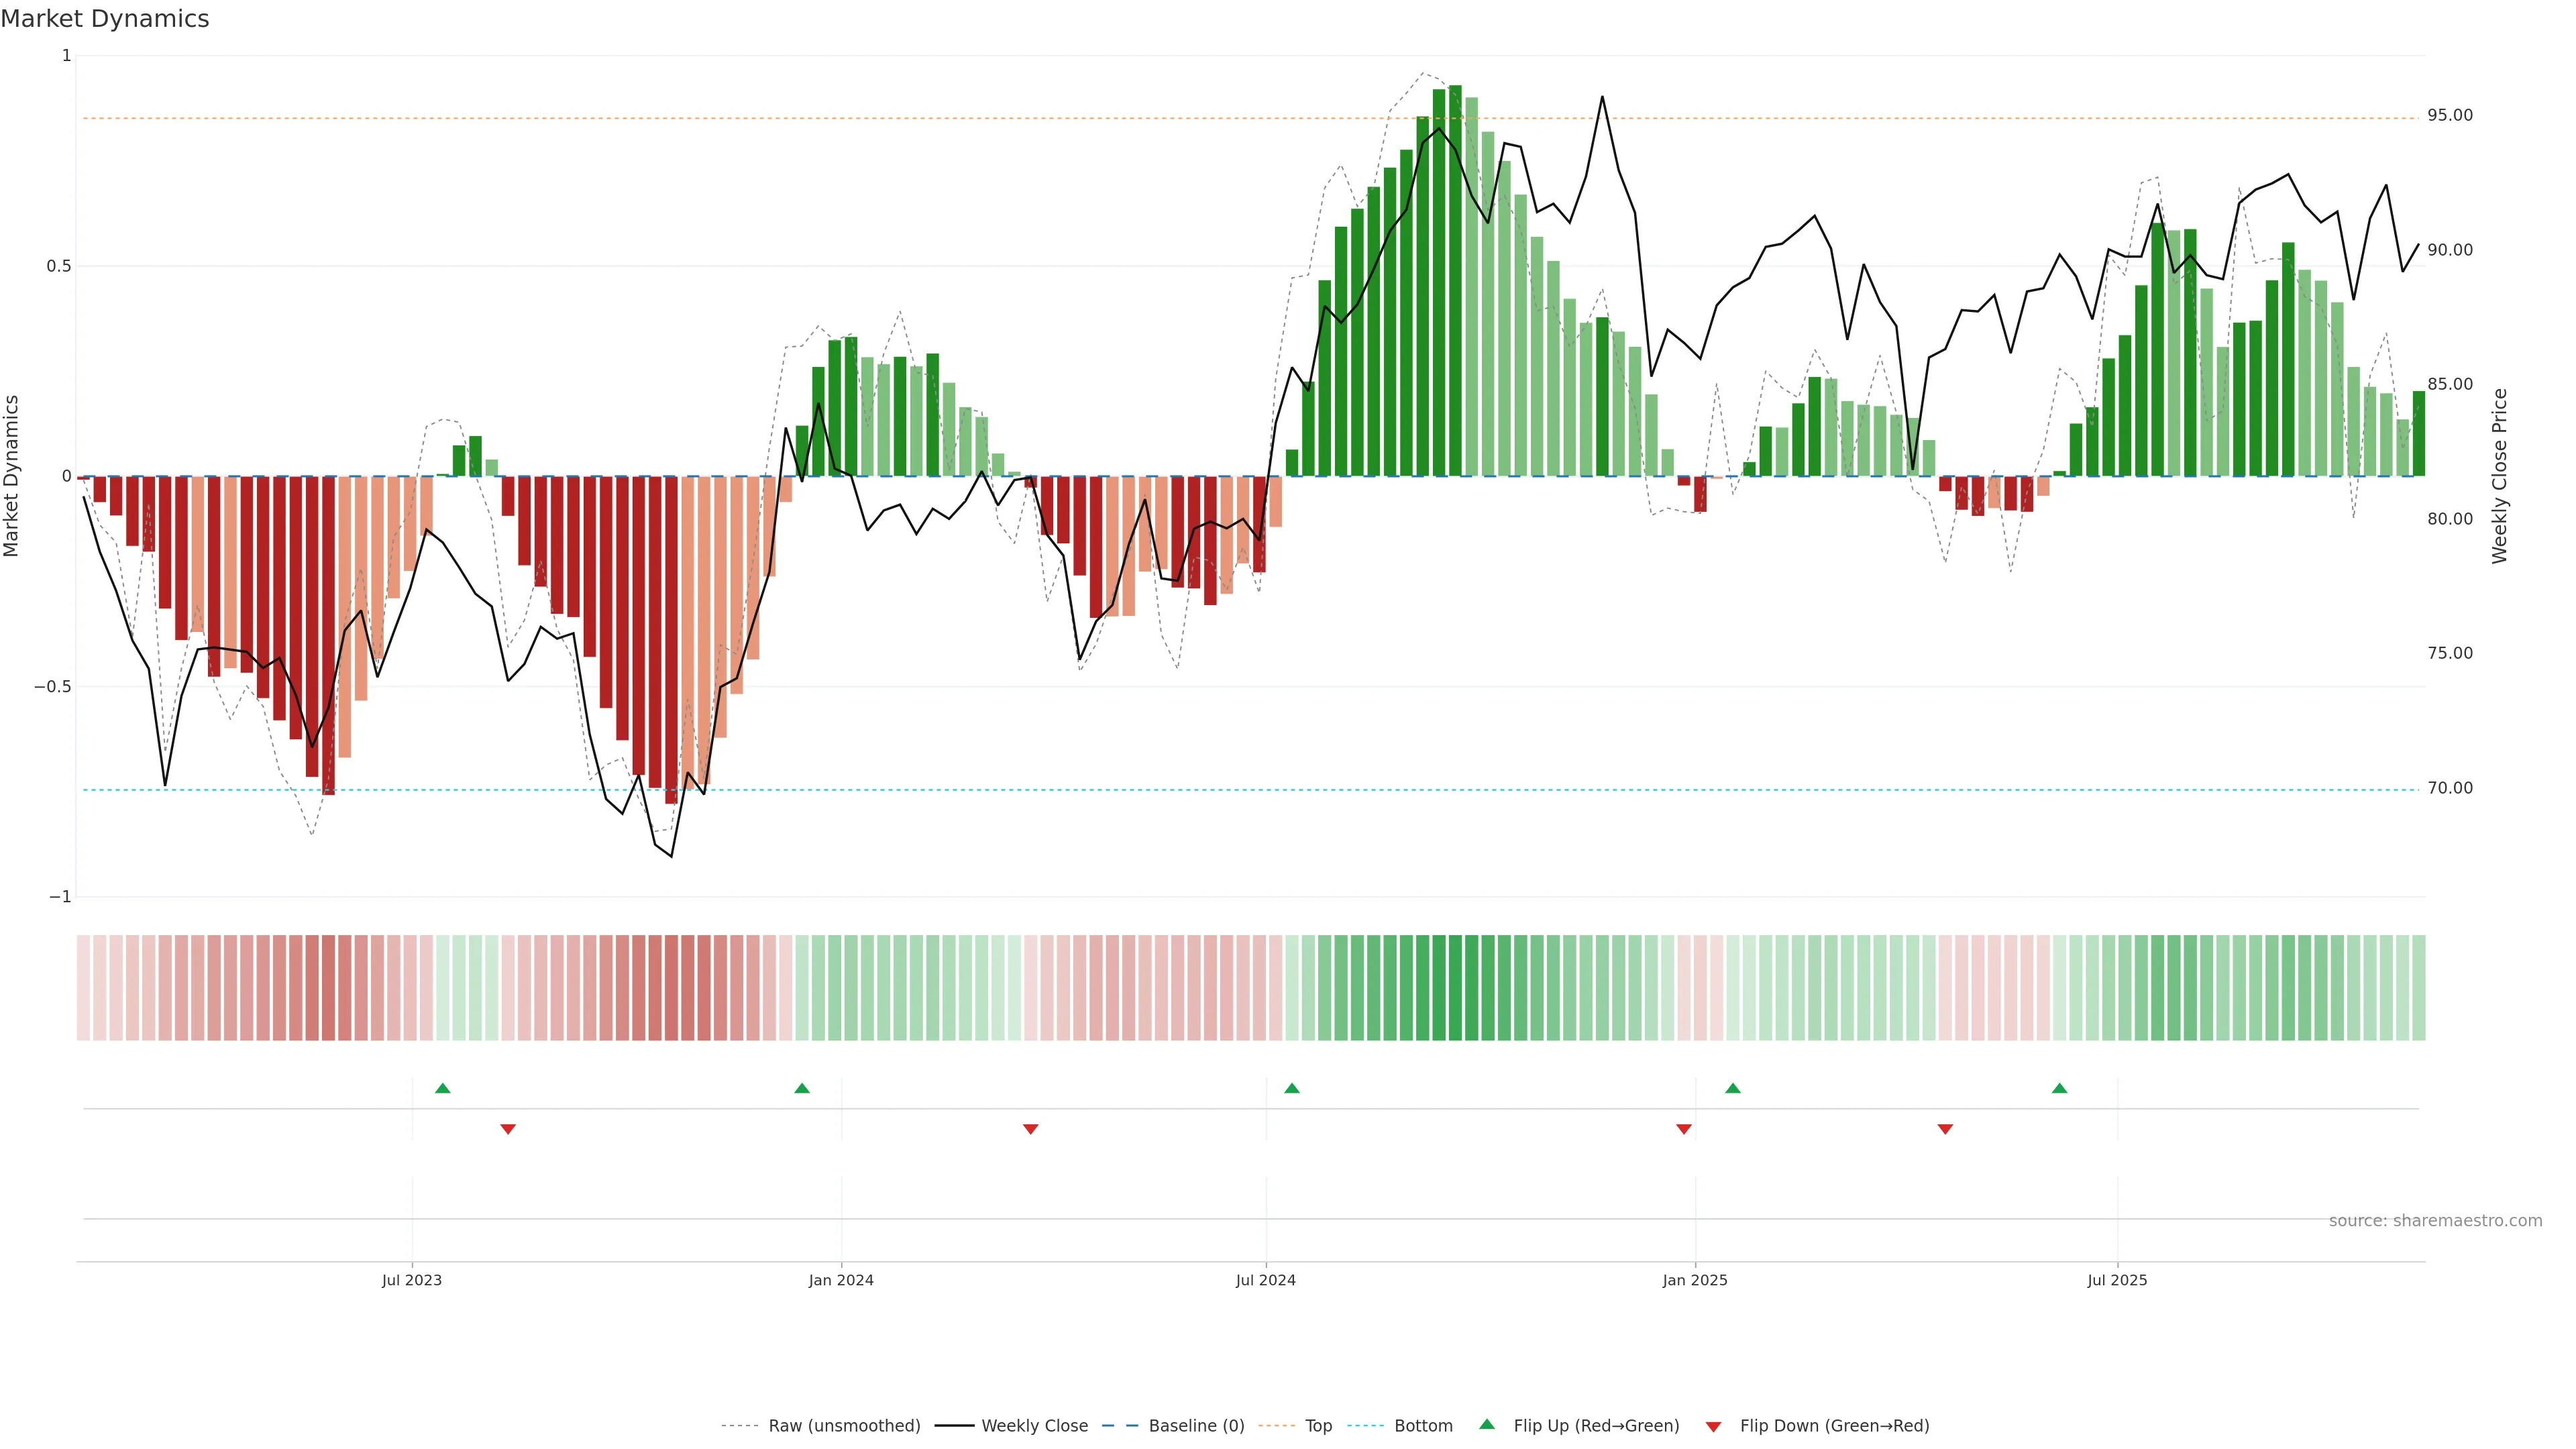Toggle the Top threshold legend item
This screenshot has height=1449, width=2576.
1318,1426
